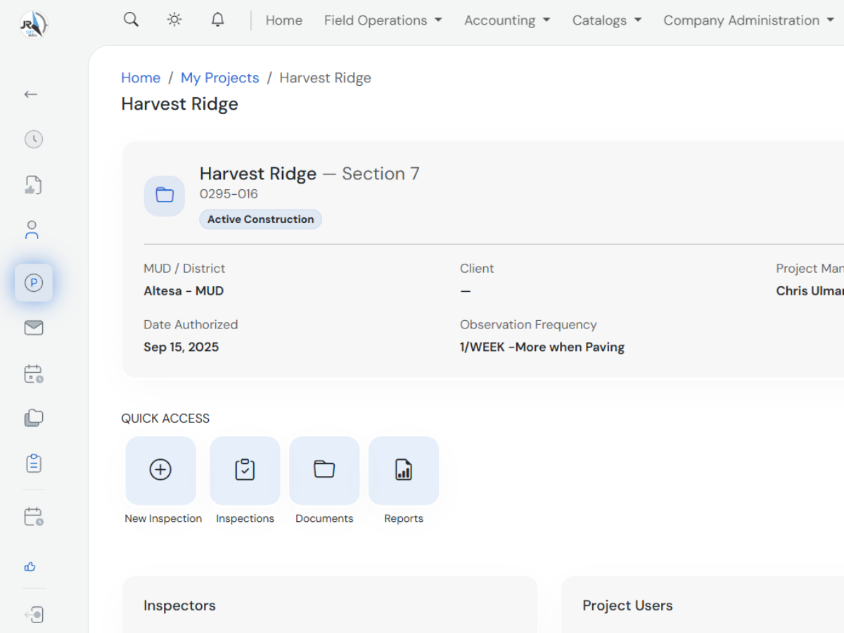Image resolution: width=844 pixels, height=633 pixels.
Task: Click 'Harvest Ridge' breadcrumb current page
Action: point(326,78)
